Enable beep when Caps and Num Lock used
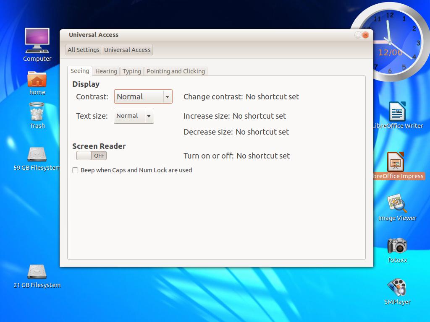430x322 pixels. (75, 170)
